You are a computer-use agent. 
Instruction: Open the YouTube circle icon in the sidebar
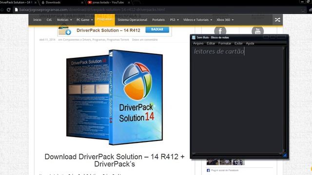pyautogui.click(x=257, y=31)
